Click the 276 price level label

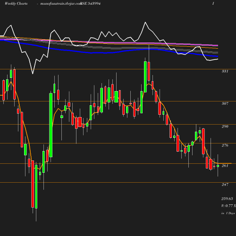pyautogui.click(x=225, y=145)
